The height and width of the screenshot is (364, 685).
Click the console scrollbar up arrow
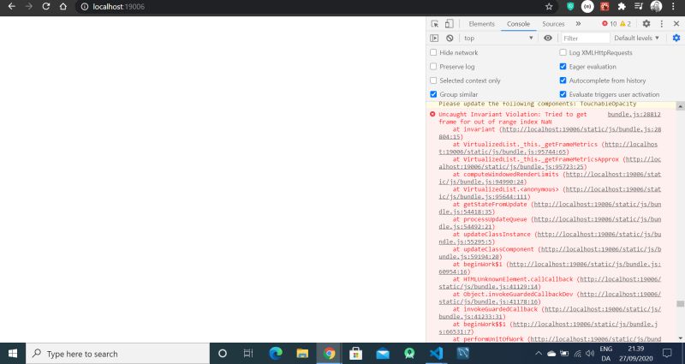tap(680, 106)
